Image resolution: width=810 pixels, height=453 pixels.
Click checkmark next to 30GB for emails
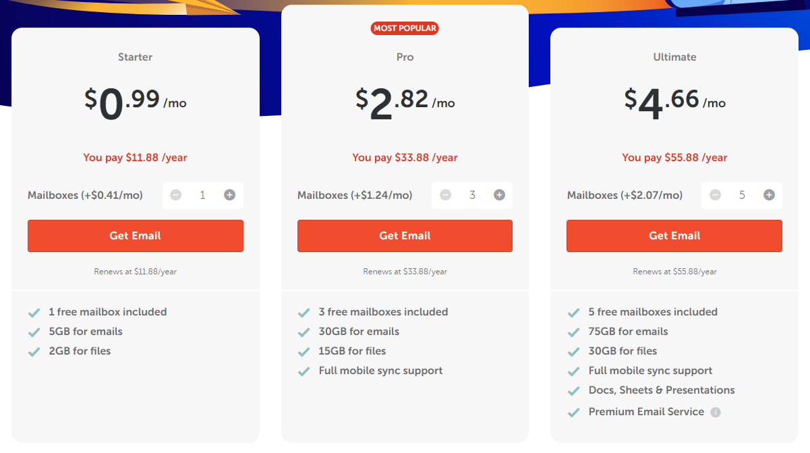[304, 332]
